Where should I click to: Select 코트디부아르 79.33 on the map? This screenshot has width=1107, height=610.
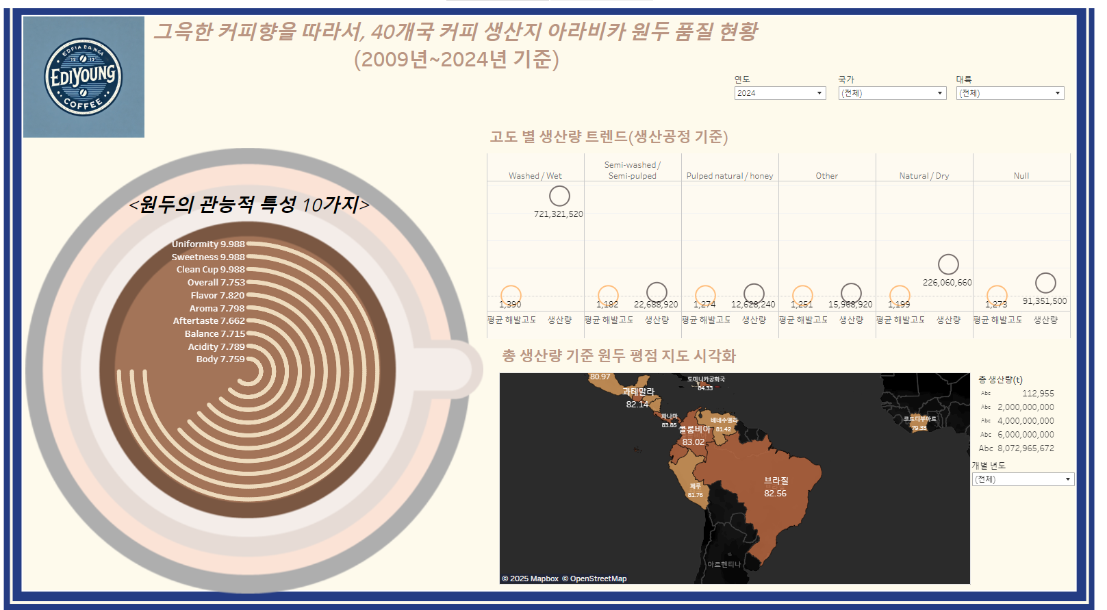(919, 423)
